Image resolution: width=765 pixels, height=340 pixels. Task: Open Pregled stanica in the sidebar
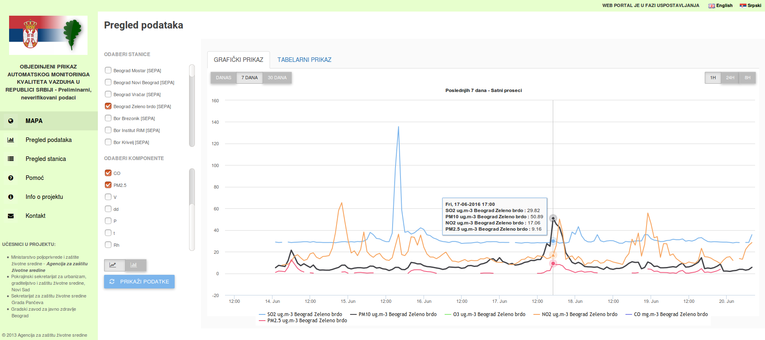(x=49, y=159)
